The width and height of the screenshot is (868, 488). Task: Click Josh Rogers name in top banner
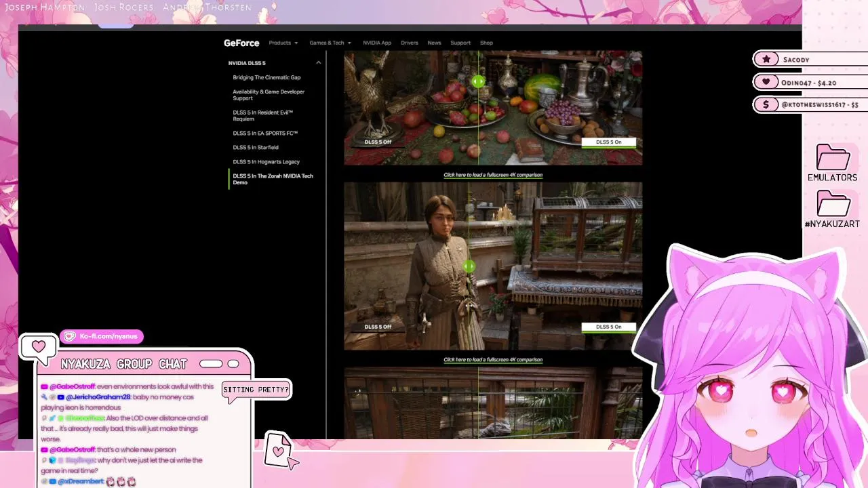124,7
